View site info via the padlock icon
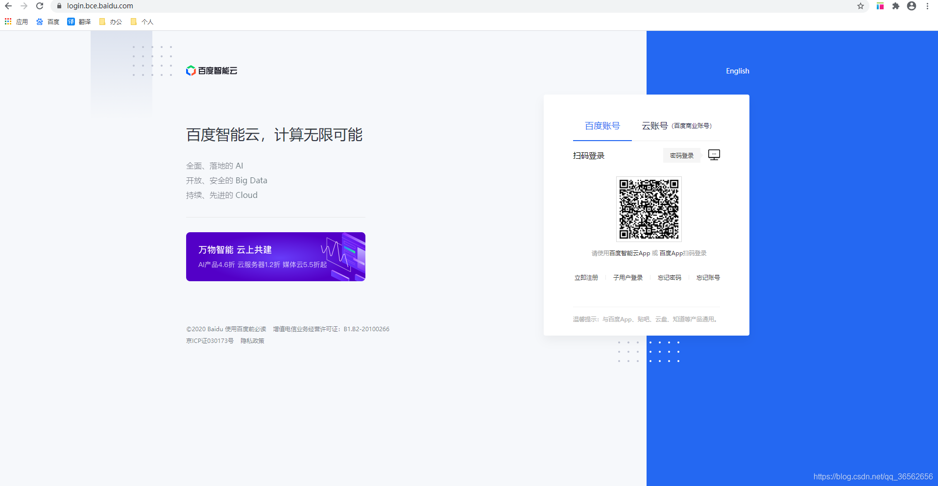Image resolution: width=938 pixels, height=486 pixels. point(59,6)
